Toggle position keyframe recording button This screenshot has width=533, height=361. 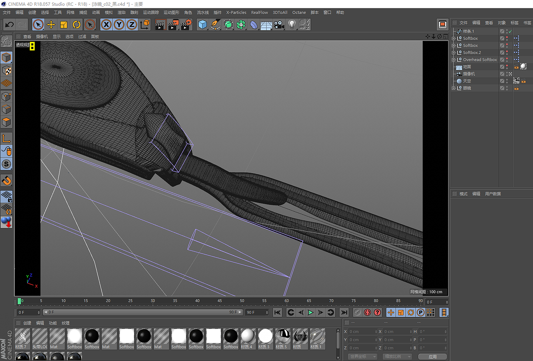[391, 312]
